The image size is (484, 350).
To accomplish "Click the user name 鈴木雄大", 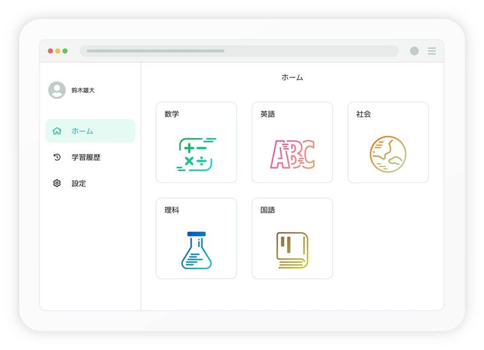I will click(83, 90).
